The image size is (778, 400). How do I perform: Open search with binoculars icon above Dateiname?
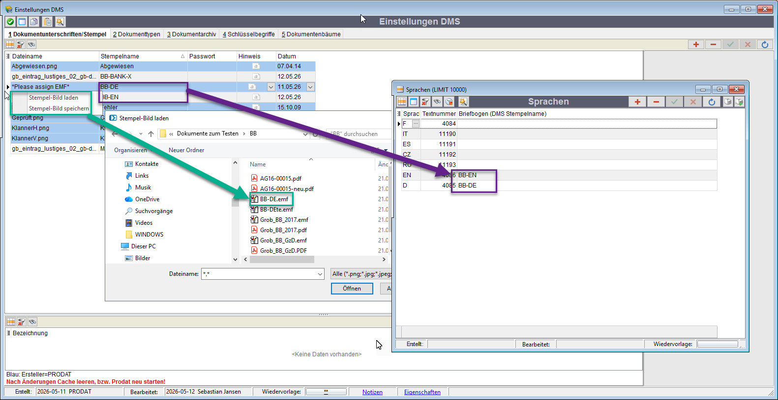[x=31, y=45]
